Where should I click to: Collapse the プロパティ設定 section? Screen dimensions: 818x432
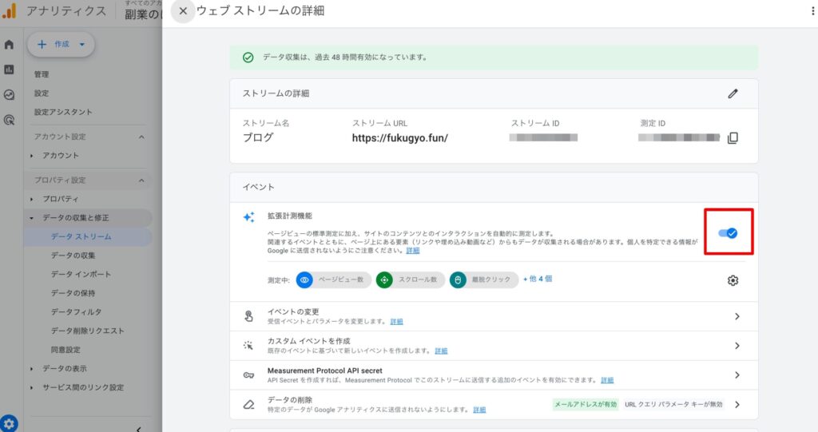click(x=141, y=180)
